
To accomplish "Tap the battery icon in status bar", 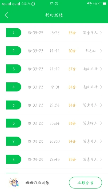I will coord(103,4).
